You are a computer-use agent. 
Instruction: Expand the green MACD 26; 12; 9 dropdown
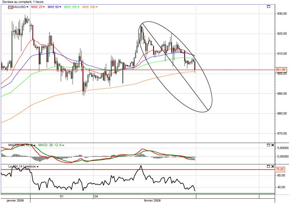[63, 145]
